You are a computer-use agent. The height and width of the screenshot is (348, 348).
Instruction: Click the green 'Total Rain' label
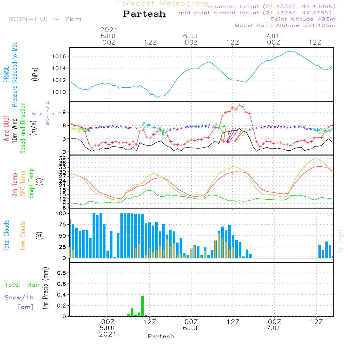click(23, 285)
